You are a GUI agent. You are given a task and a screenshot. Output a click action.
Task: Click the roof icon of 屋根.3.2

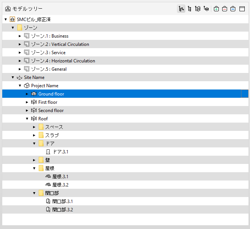click(x=48, y=185)
